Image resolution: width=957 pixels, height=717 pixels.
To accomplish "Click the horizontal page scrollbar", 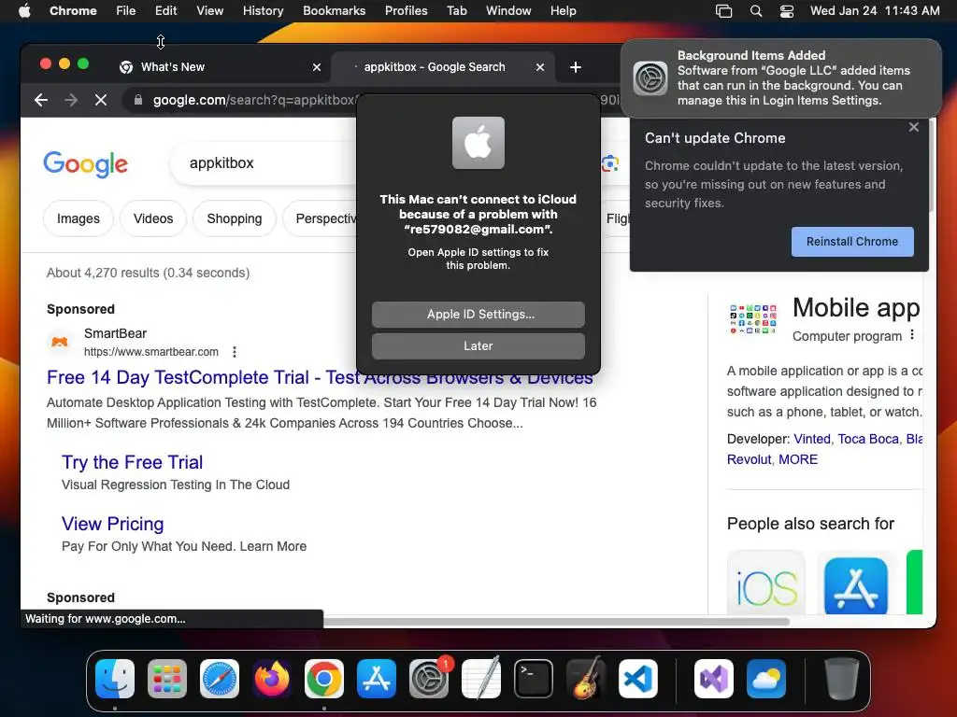I will [x=556, y=621].
